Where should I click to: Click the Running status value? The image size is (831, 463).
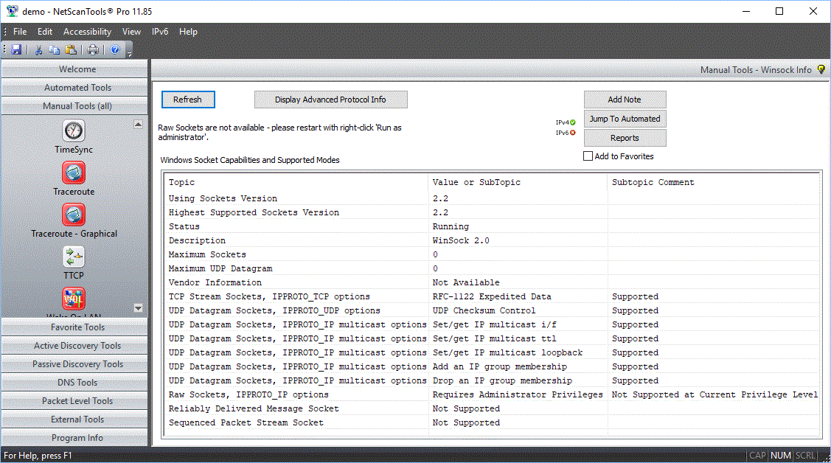point(451,226)
